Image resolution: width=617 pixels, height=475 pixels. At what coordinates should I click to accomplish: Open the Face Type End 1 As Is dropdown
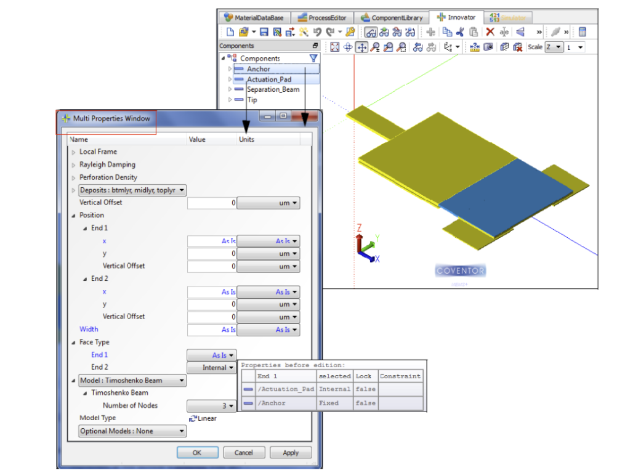[x=211, y=355]
